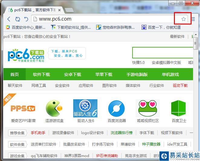The height and width of the screenshot is (161, 200).
Task: Open the 安卓下载 navigation item
Action: tap(73, 74)
